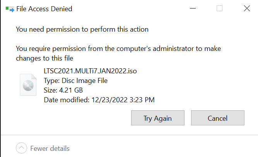Select the LTSC2021.MULTi7.JAN2022.iso file name
The width and height of the screenshot is (258, 157).
(x=90, y=71)
